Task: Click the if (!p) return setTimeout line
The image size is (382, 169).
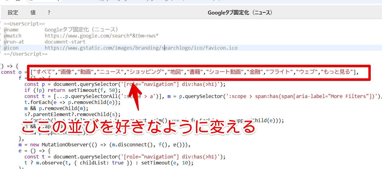Action: tap(72, 90)
